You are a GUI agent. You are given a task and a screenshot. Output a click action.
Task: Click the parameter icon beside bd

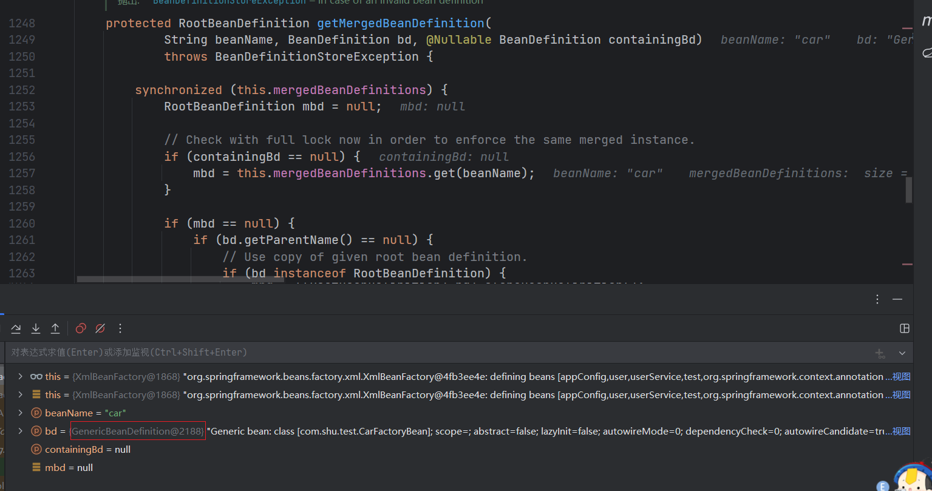tap(36, 431)
